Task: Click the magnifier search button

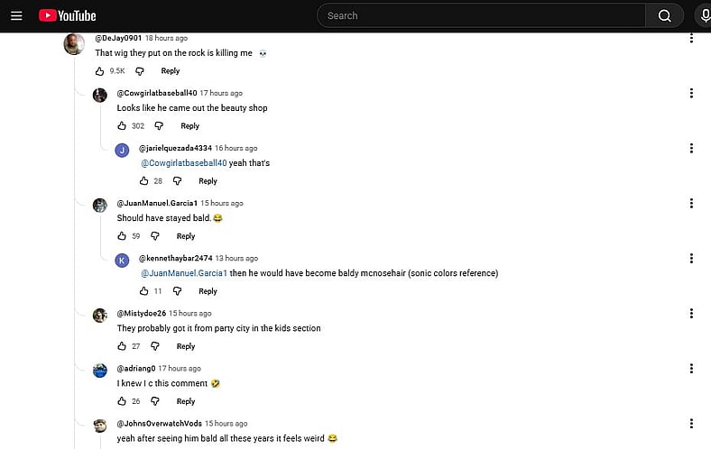Action: point(664,16)
